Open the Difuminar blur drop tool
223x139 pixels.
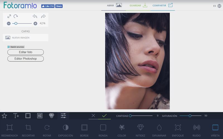pyautogui.click(x=159, y=130)
